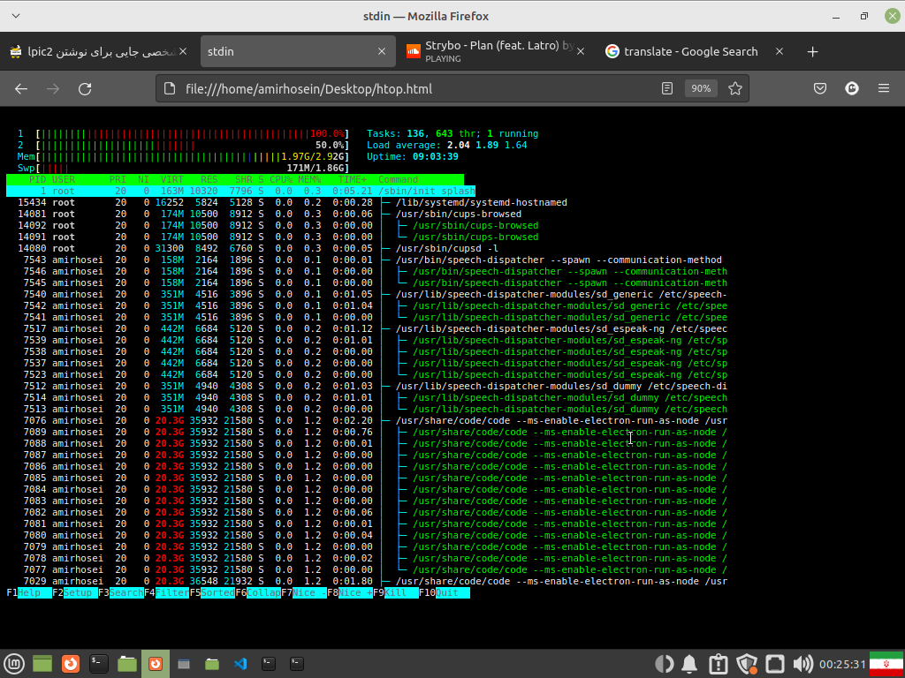Switch to the lpic2 tab
905x678 pixels.
(x=99, y=51)
